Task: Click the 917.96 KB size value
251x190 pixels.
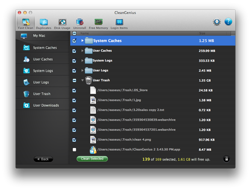Action: [206, 140]
